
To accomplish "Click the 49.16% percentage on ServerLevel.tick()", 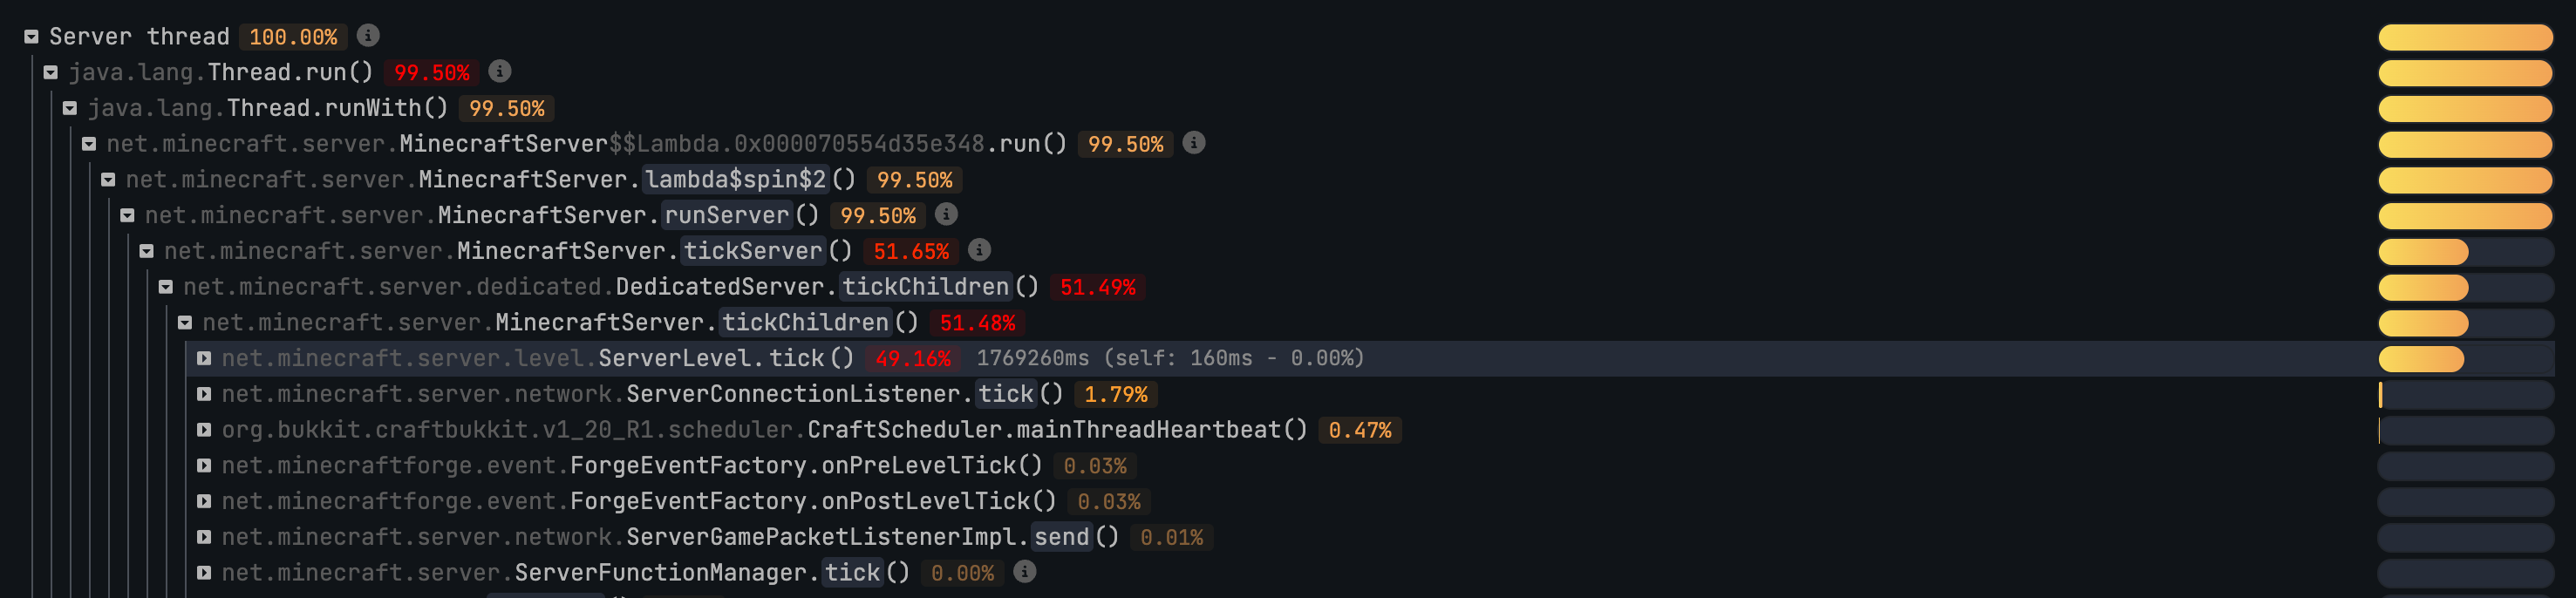I will point(913,358).
